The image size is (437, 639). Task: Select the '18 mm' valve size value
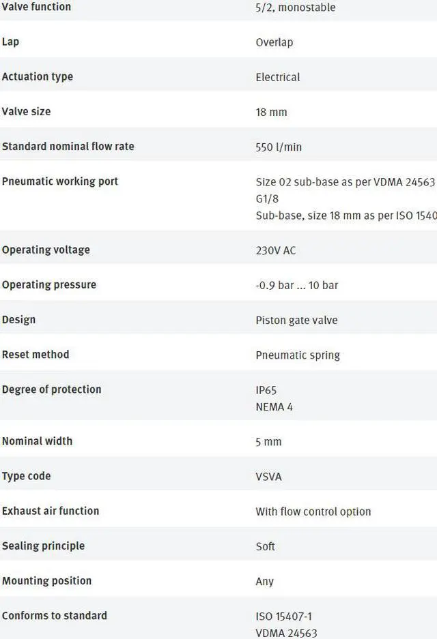click(271, 112)
